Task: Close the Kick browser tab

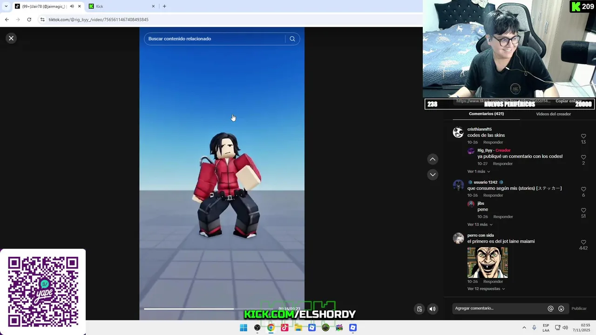Action: [153, 6]
